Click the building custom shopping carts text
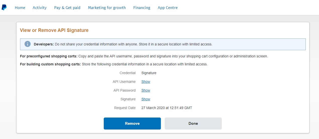The height and width of the screenshot is (139, 319). 114,64
